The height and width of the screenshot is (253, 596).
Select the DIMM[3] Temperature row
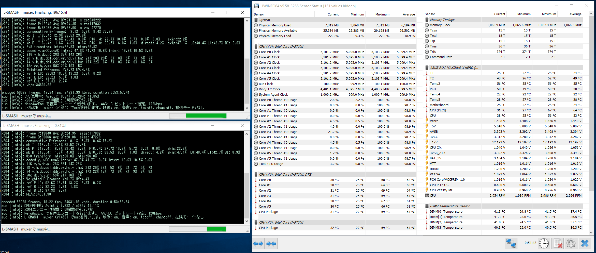click(504, 227)
